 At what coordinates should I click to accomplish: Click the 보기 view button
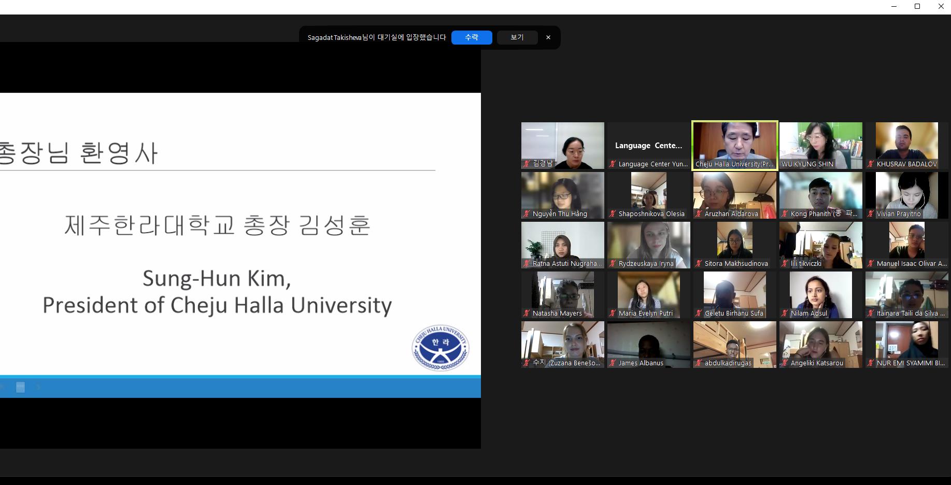tap(517, 37)
